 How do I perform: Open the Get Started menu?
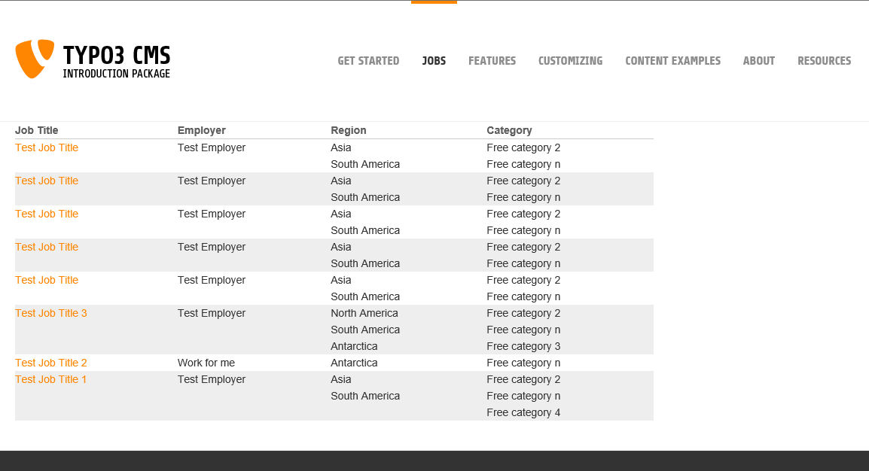368,61
